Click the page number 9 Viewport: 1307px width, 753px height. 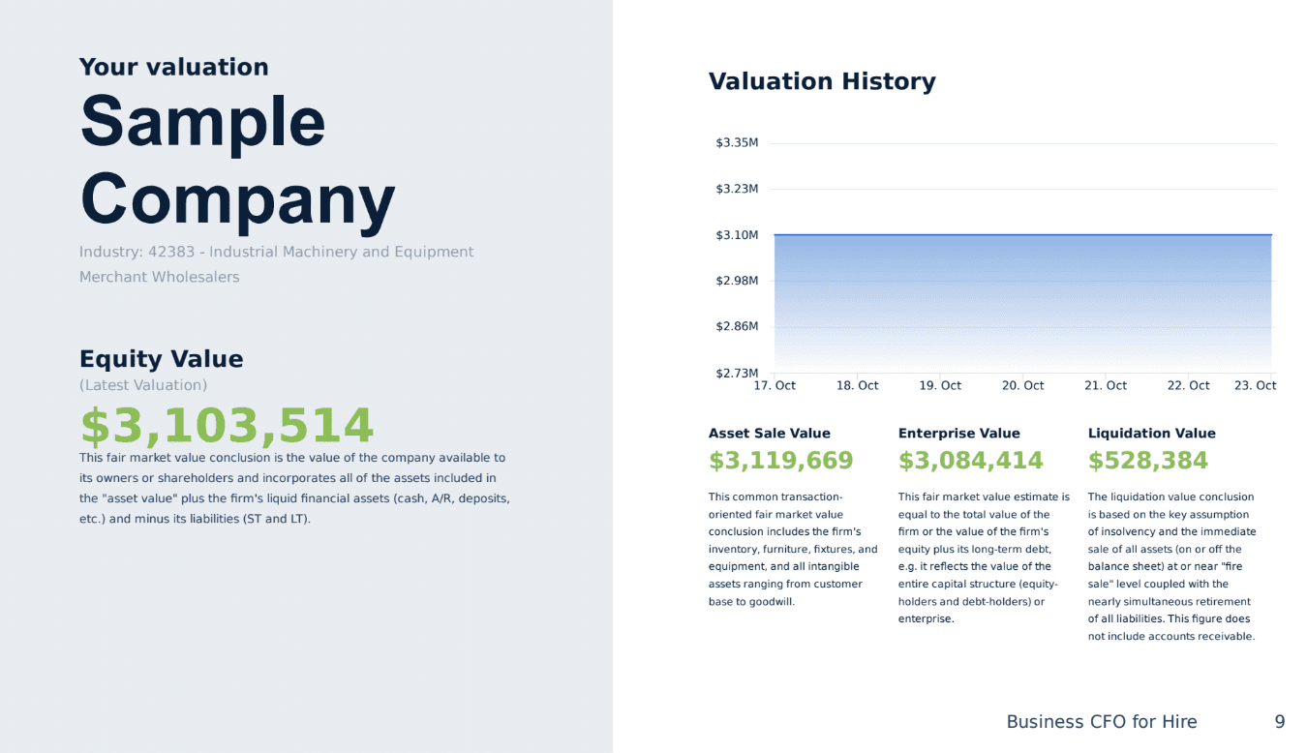click(1280, 722)
